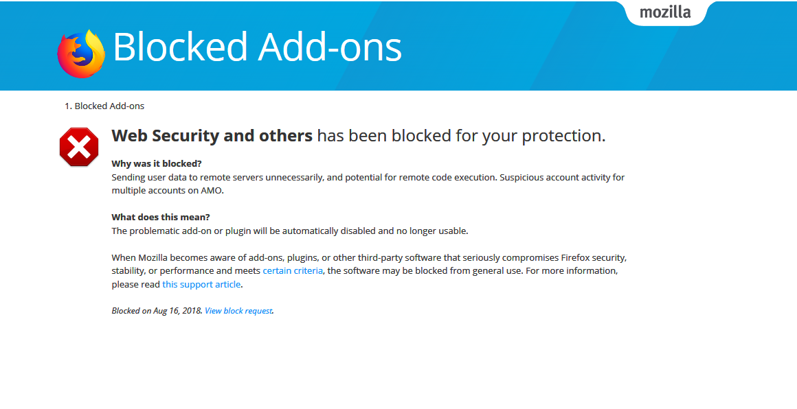Click "has been blocked for your protection" text
Image resolution: width=797 pixels, height=409 pixels.
click(x=461, y=136)
